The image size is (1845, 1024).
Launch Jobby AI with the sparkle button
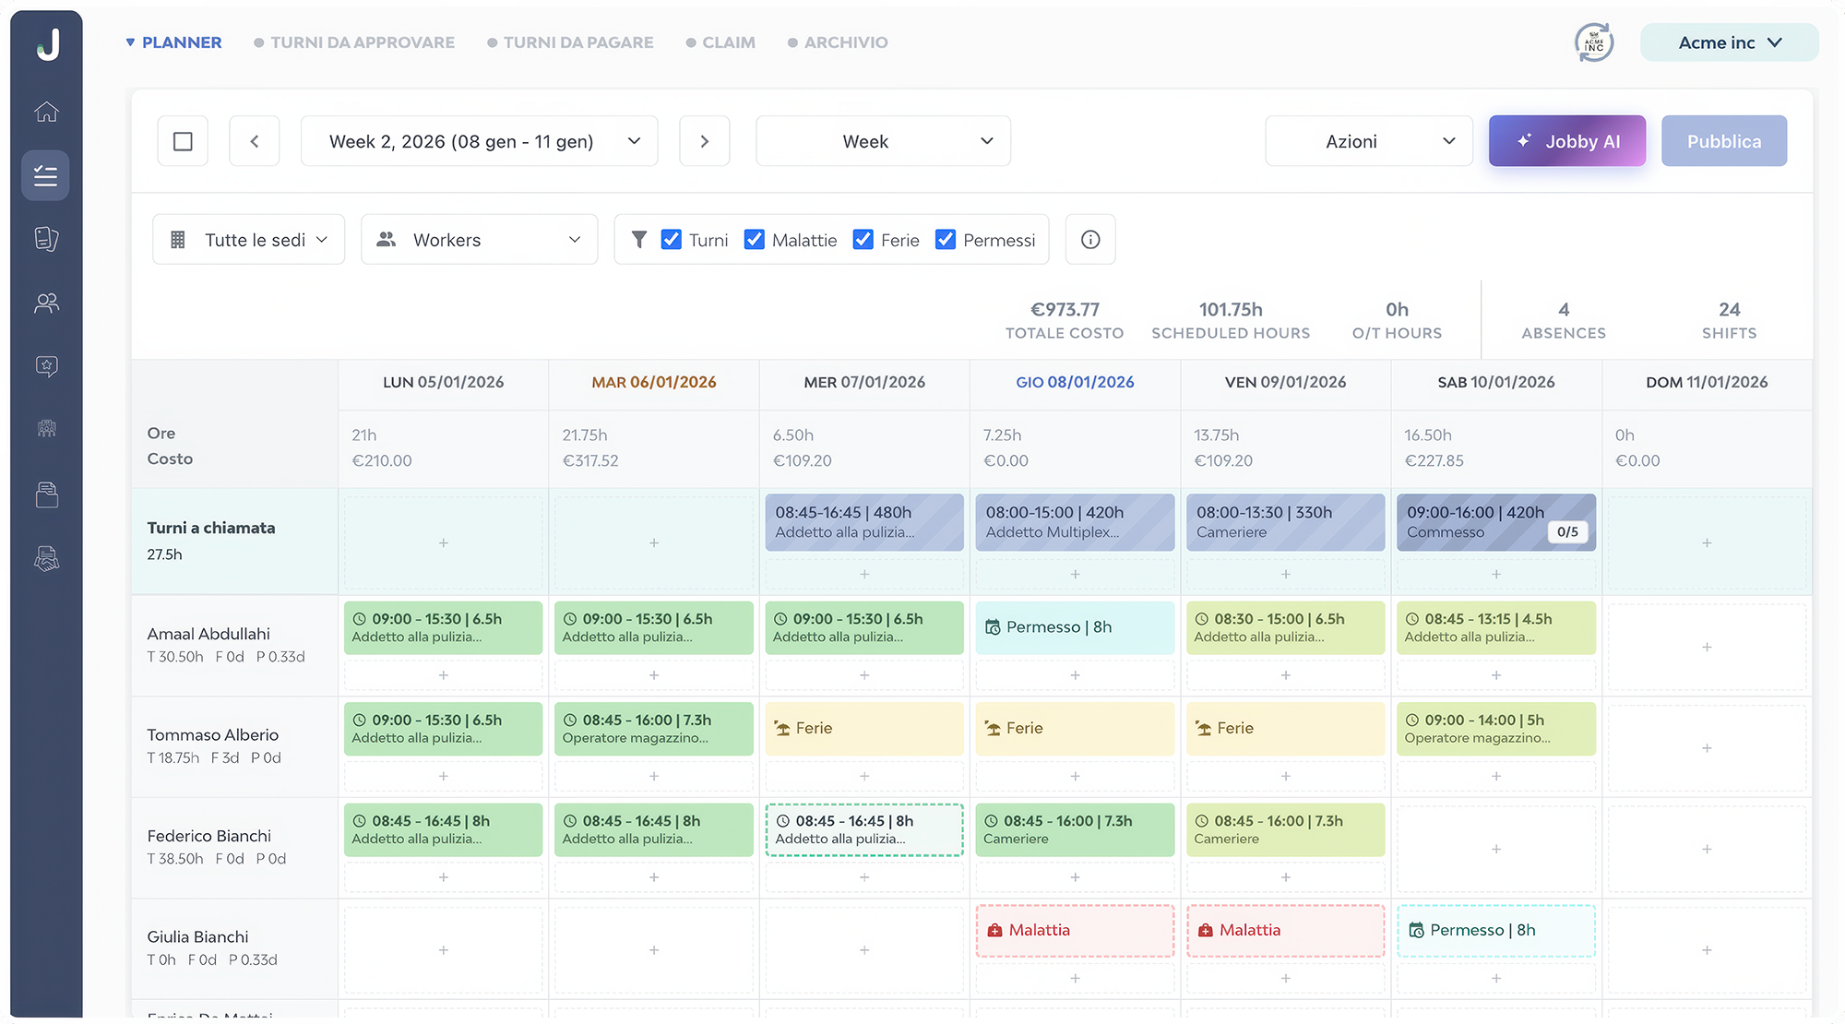pos(1566,140)
